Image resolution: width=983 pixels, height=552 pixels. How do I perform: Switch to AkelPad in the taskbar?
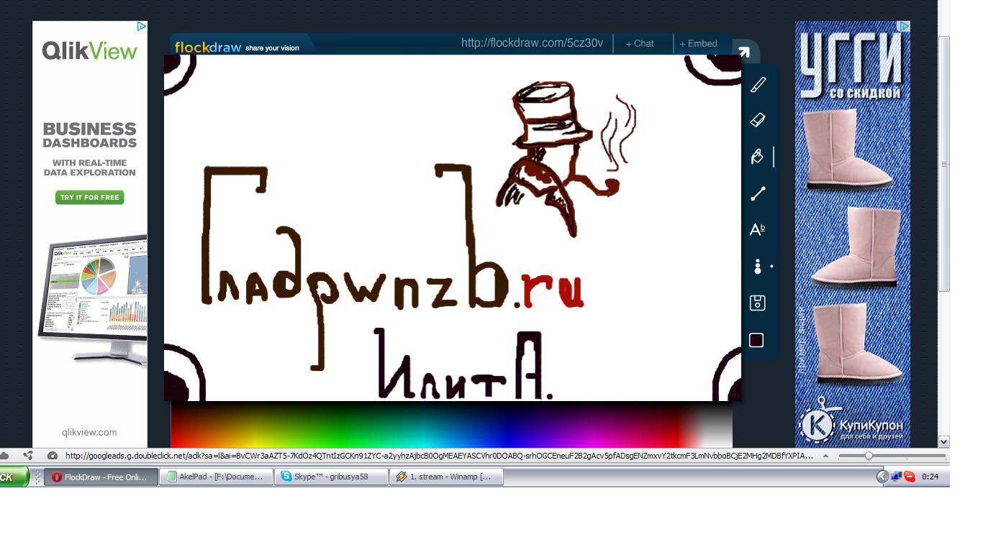[x=216, y=477]
